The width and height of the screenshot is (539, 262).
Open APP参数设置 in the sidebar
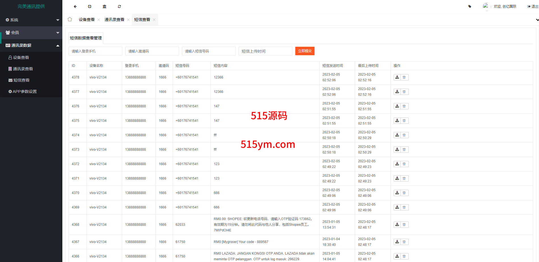[x=24, y=91]
